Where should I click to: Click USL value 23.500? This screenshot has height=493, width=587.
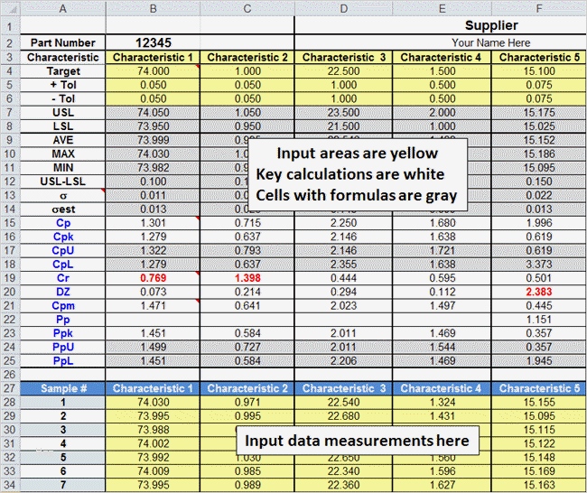tap(344, 113)
